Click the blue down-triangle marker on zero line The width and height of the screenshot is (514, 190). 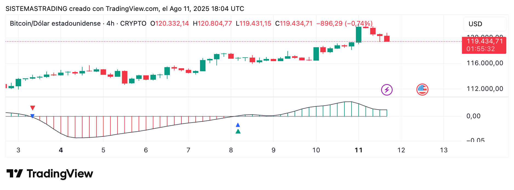tap(32, 116)
